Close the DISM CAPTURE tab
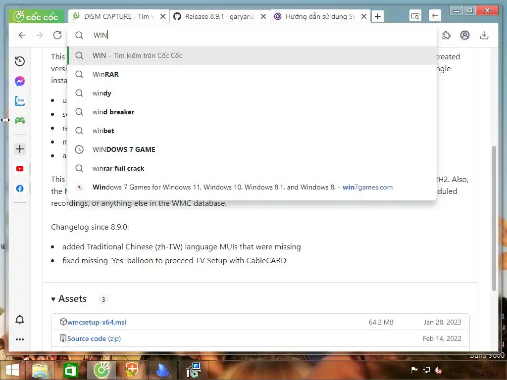This screenshot has height=380, width=507. tap(163, 16)
